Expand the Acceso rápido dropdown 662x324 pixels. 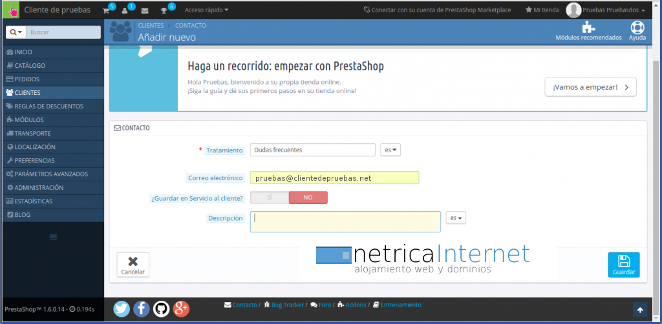pos(206,10)
